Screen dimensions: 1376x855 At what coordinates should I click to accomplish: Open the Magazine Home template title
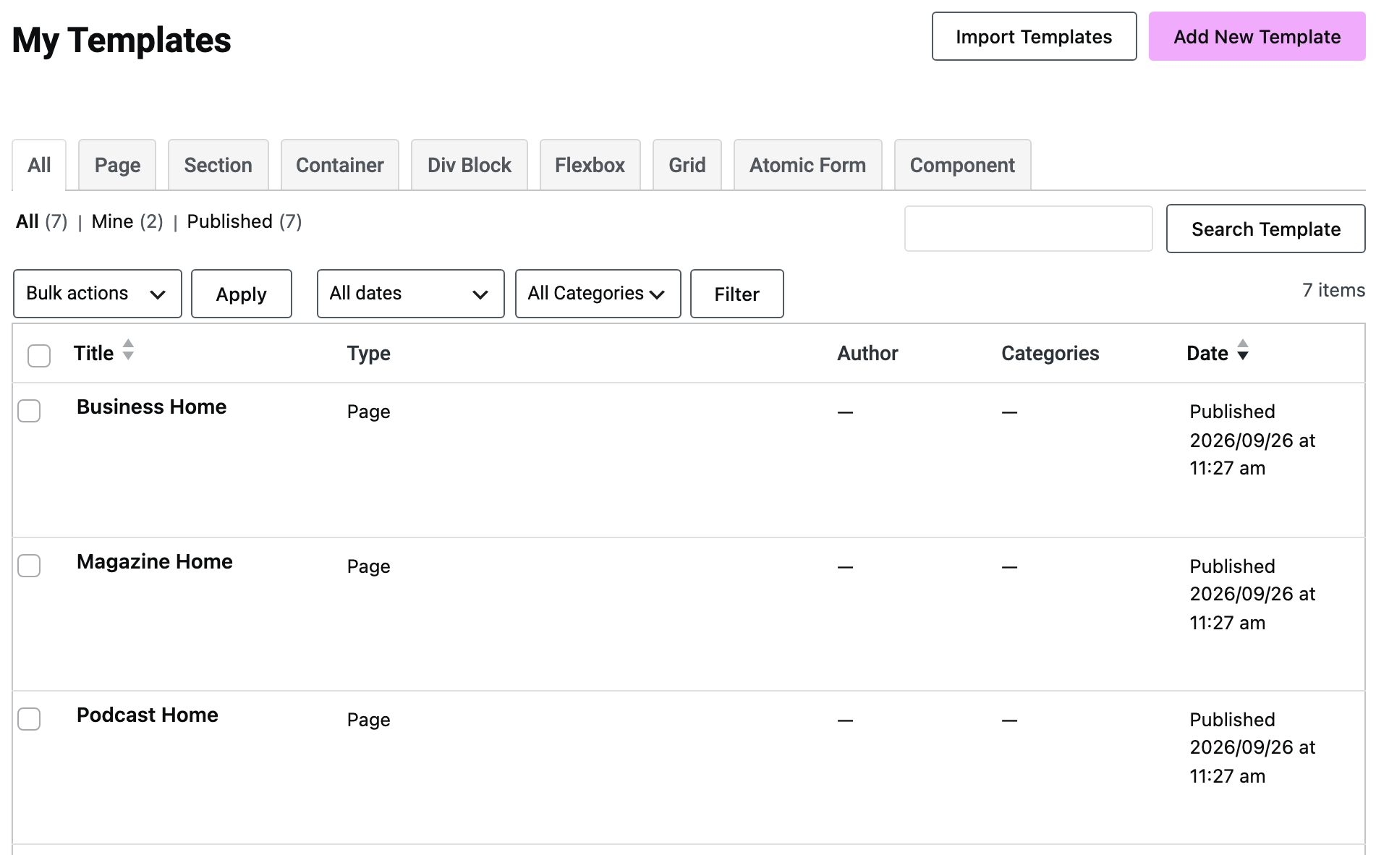point(154,561)
